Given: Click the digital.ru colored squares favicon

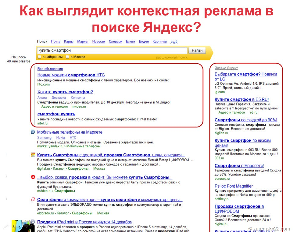Looking at the screenshot, I should coord(33,155).
